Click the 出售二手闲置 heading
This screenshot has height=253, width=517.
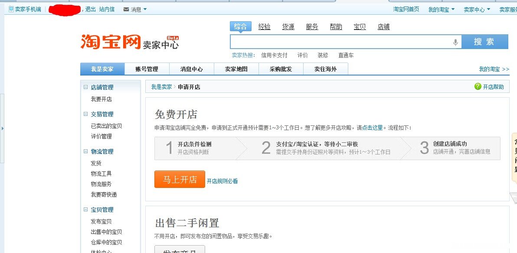click(x=187, y=223)
